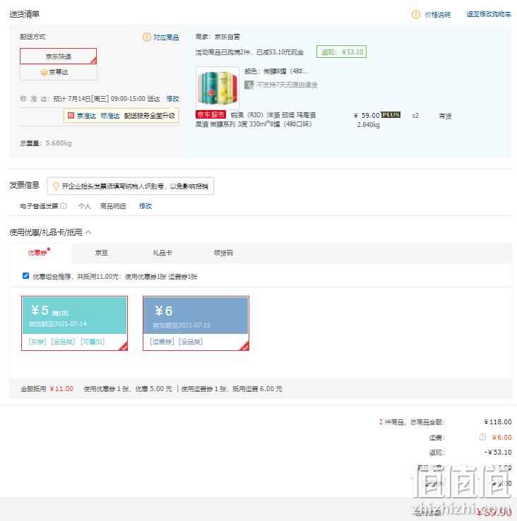This screenshot has height=521, width=517.
Task: Click the 返现 ¥53.10 badge
Action: tap(341, 52)
